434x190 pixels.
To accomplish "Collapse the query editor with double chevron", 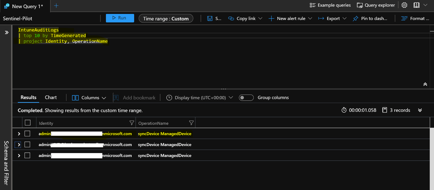I will [x=425, y=84].
